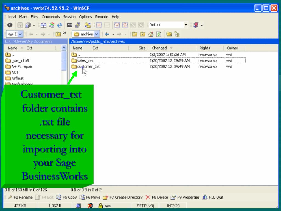
Task: Expand remote back history dropdown arrow
Action: pyautogui.click(x=113, y=34)
